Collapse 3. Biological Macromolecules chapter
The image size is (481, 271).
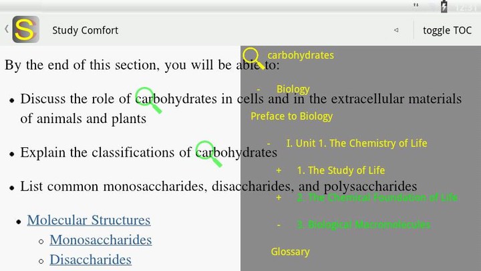(x=279, y=225)
